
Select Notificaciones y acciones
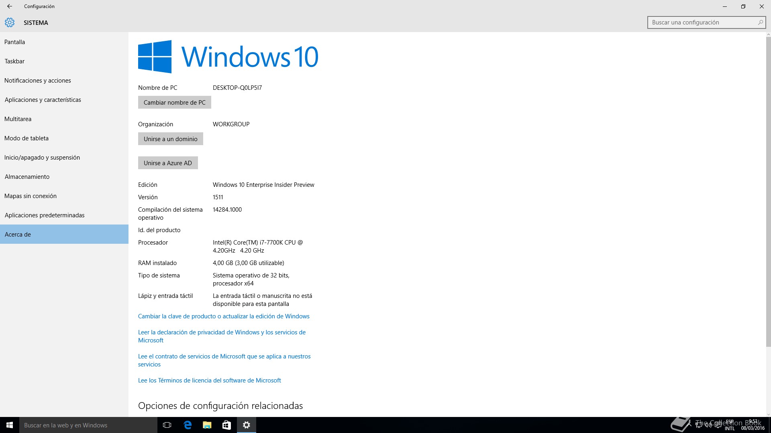coord(64,81)
